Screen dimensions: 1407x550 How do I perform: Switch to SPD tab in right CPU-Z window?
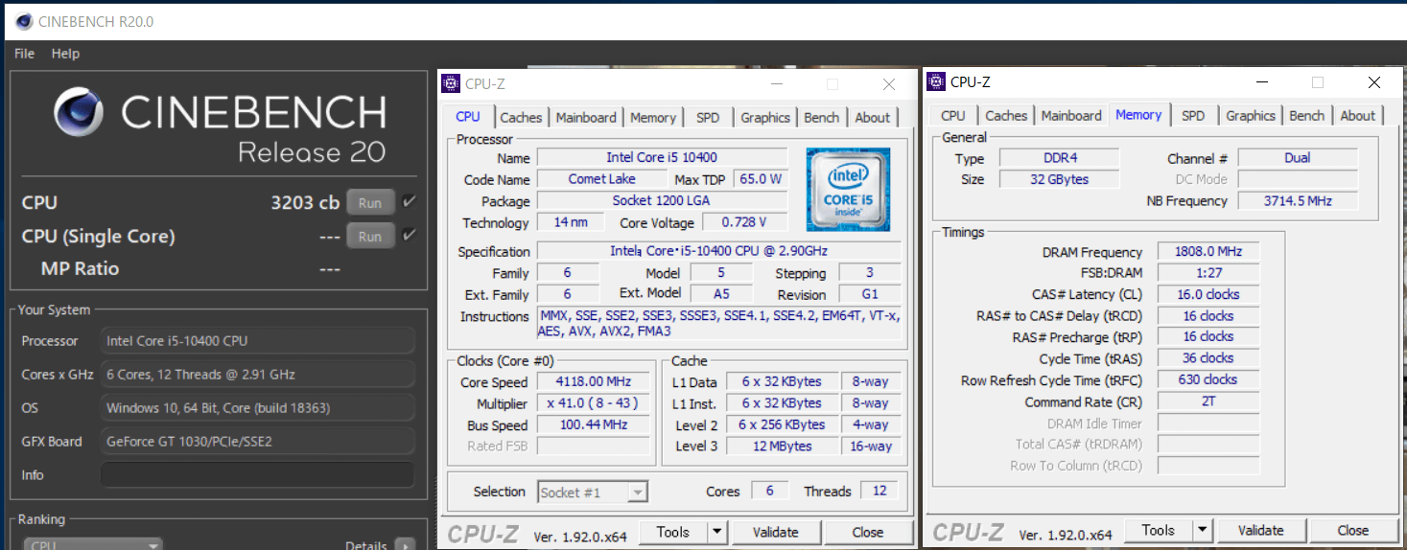(x=1193, y=115)
